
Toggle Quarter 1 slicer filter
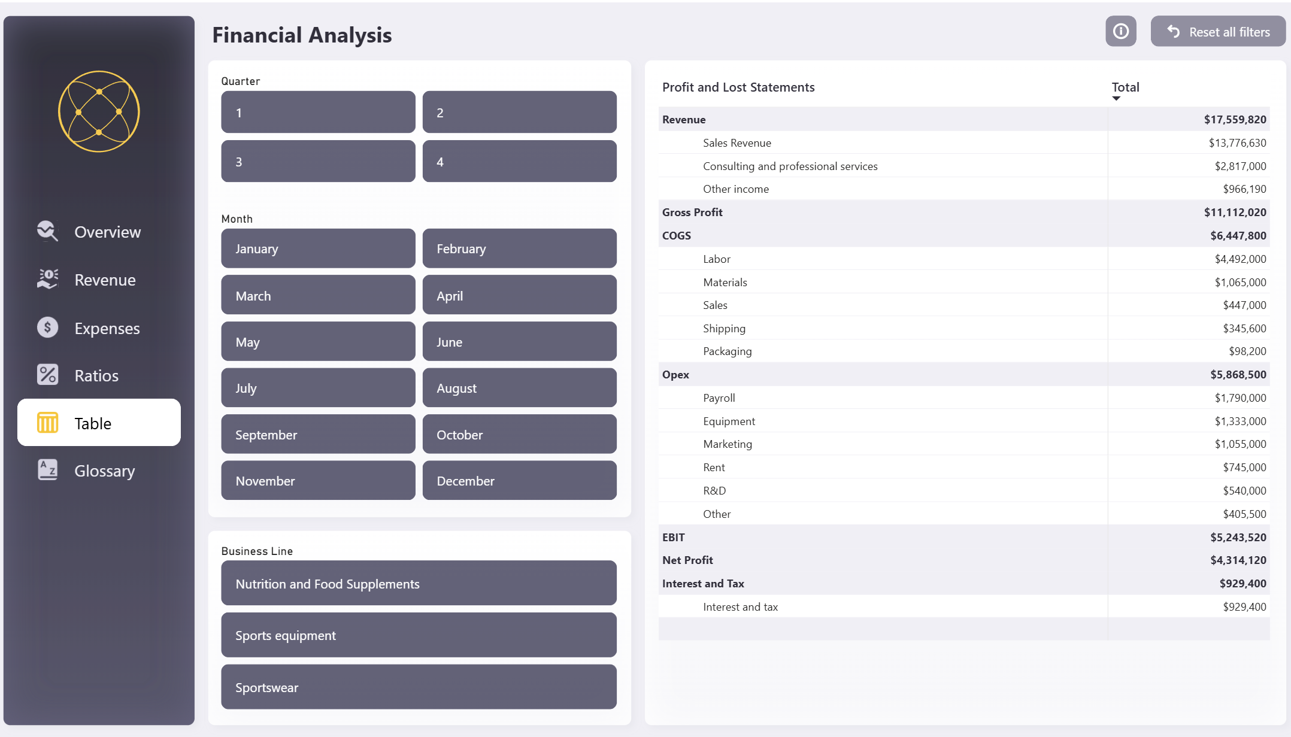(318, 112)
